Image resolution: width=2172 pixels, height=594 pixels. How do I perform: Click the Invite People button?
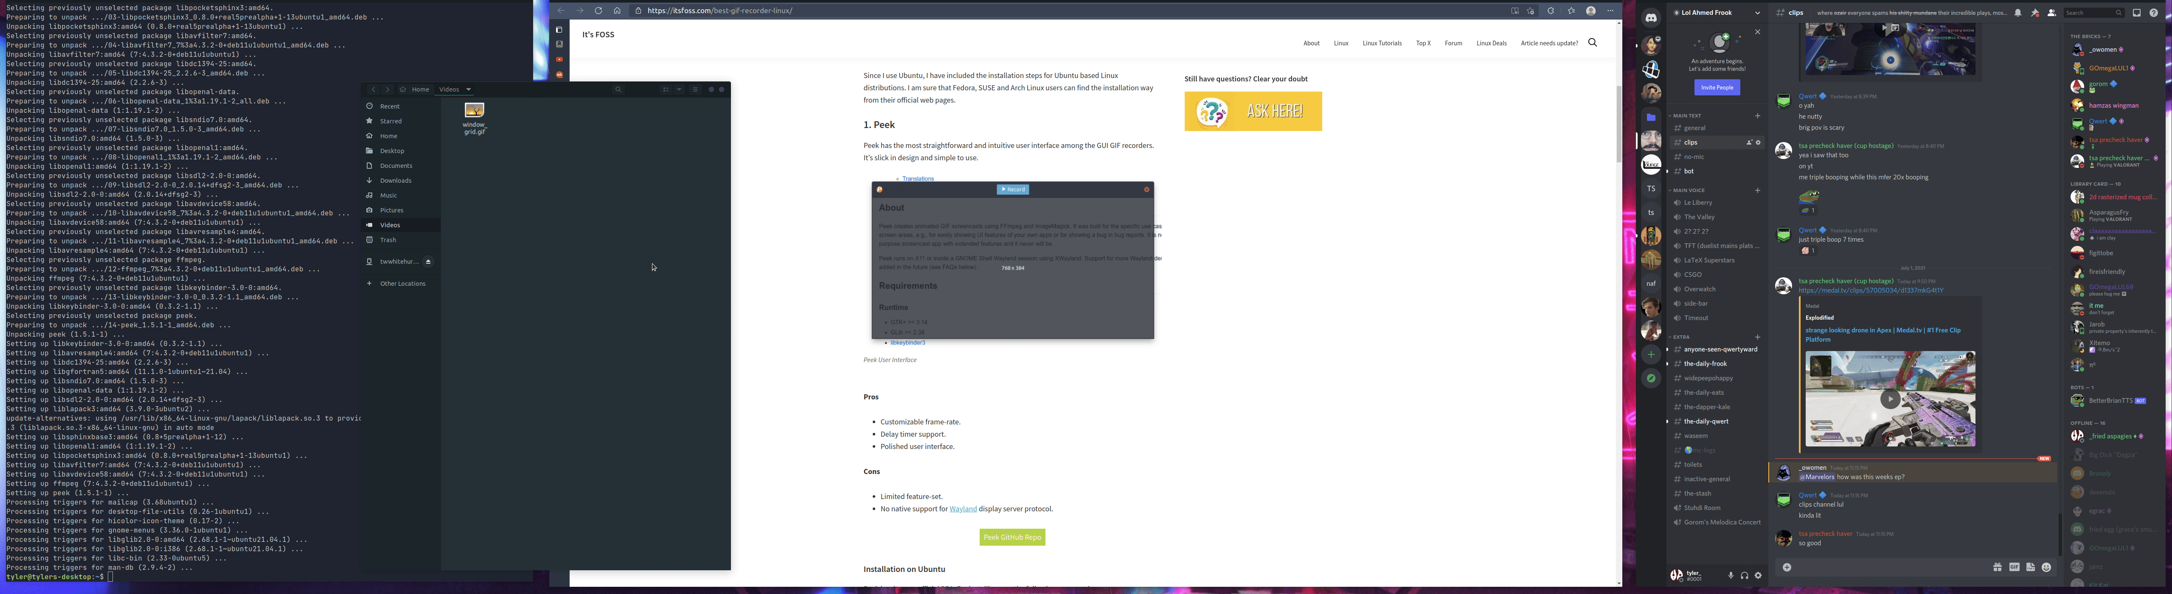(1717, 87)
